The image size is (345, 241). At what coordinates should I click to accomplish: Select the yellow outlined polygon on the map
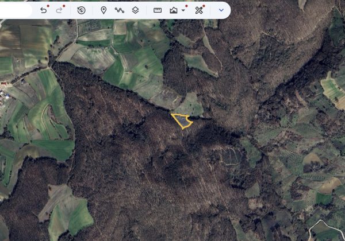(x=182, y=121)
